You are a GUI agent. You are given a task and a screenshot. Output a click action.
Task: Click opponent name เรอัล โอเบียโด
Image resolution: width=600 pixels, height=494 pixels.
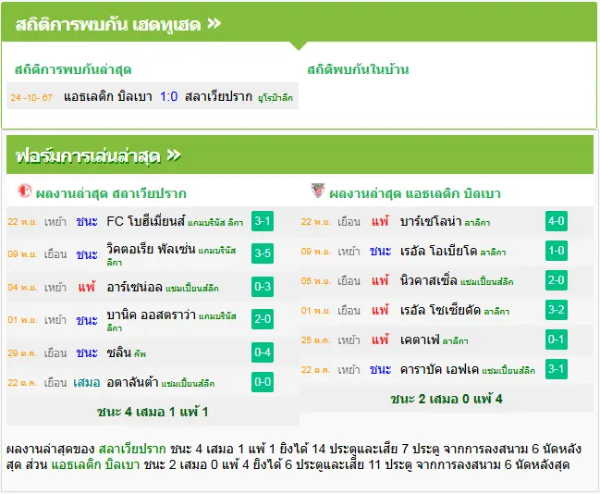tap(438, 251)
